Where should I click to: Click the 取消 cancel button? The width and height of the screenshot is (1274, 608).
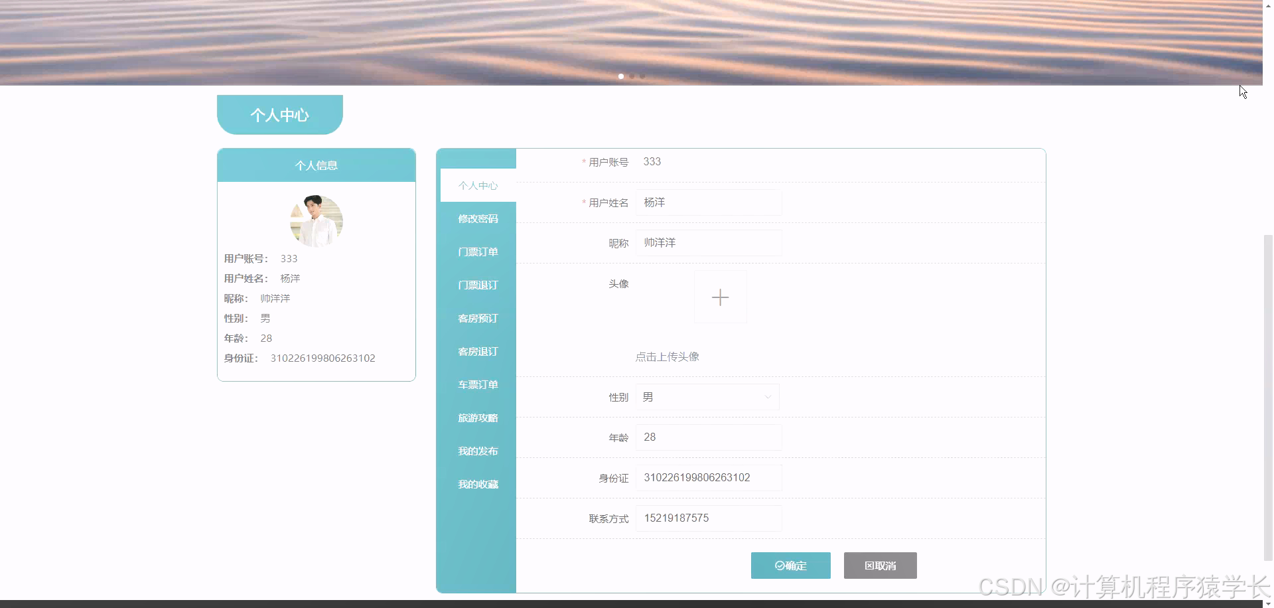click(881, 566)
